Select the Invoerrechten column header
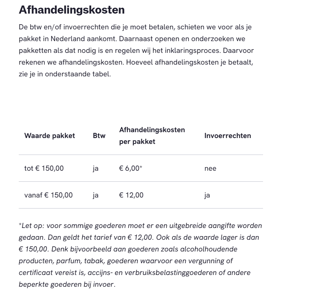Screen dimensions: 313x297 tap(228, 135)
